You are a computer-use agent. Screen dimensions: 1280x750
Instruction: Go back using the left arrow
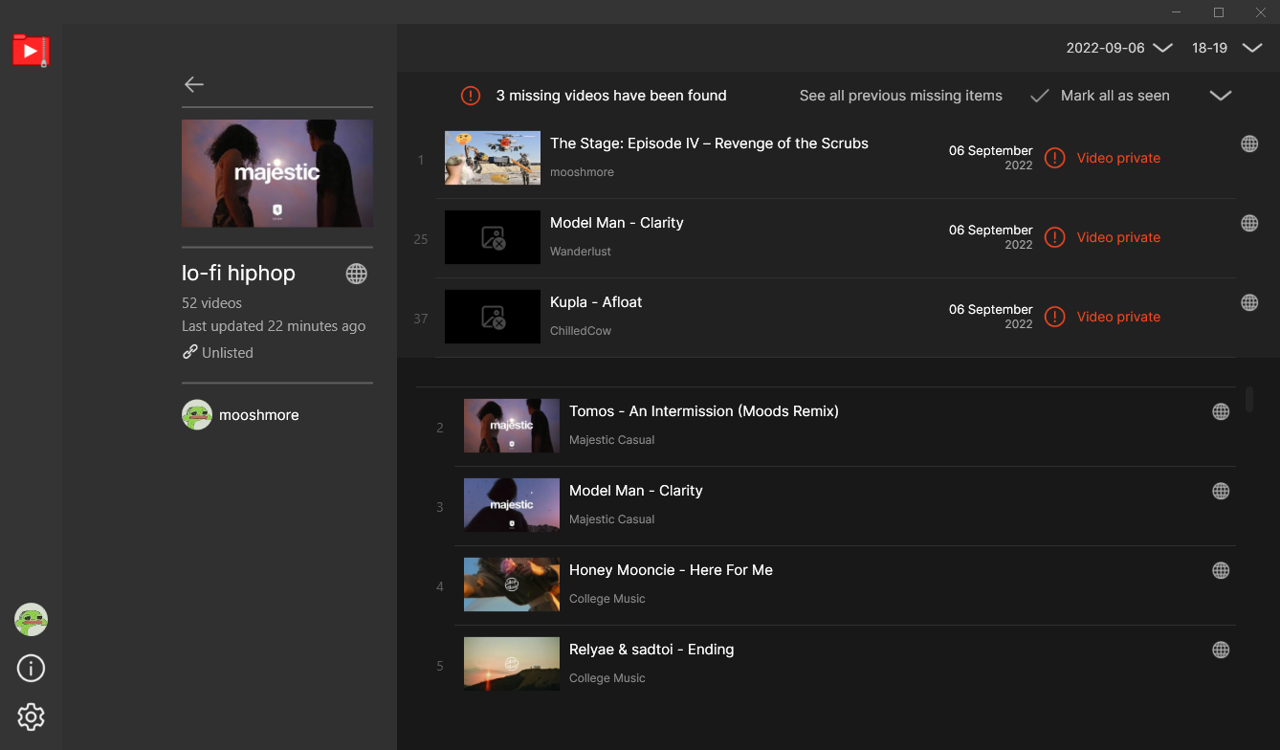point(194,84)
